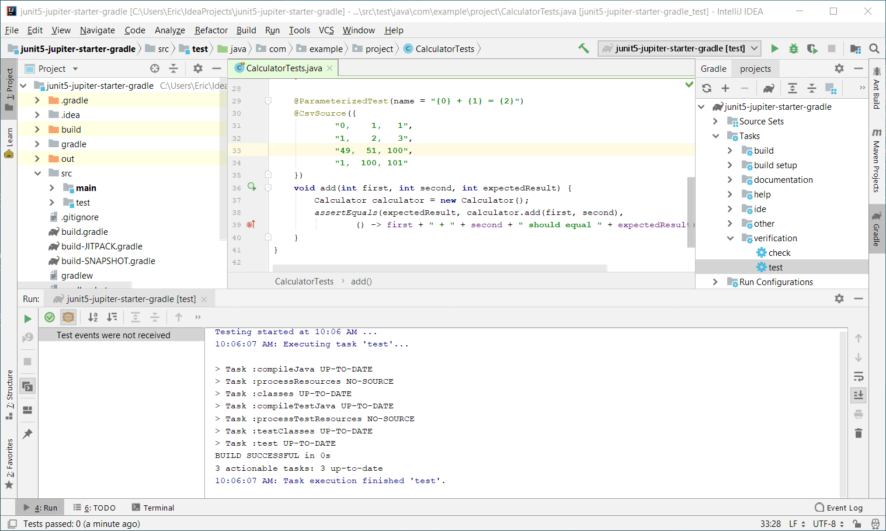Click the green Run button in top toolbar
This screenshot has width=886, height=531.
click(x=774, y=49)
